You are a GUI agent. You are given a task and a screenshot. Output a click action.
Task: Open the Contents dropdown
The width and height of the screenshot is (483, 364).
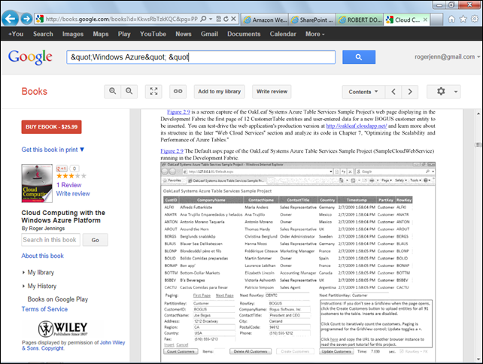tap(363, 92)
